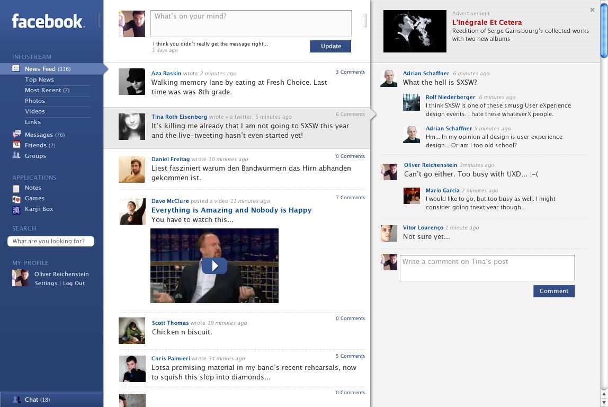Click the News Feed list icon
The width and height of the screenshot is (608, 407).
coord(16,69)
